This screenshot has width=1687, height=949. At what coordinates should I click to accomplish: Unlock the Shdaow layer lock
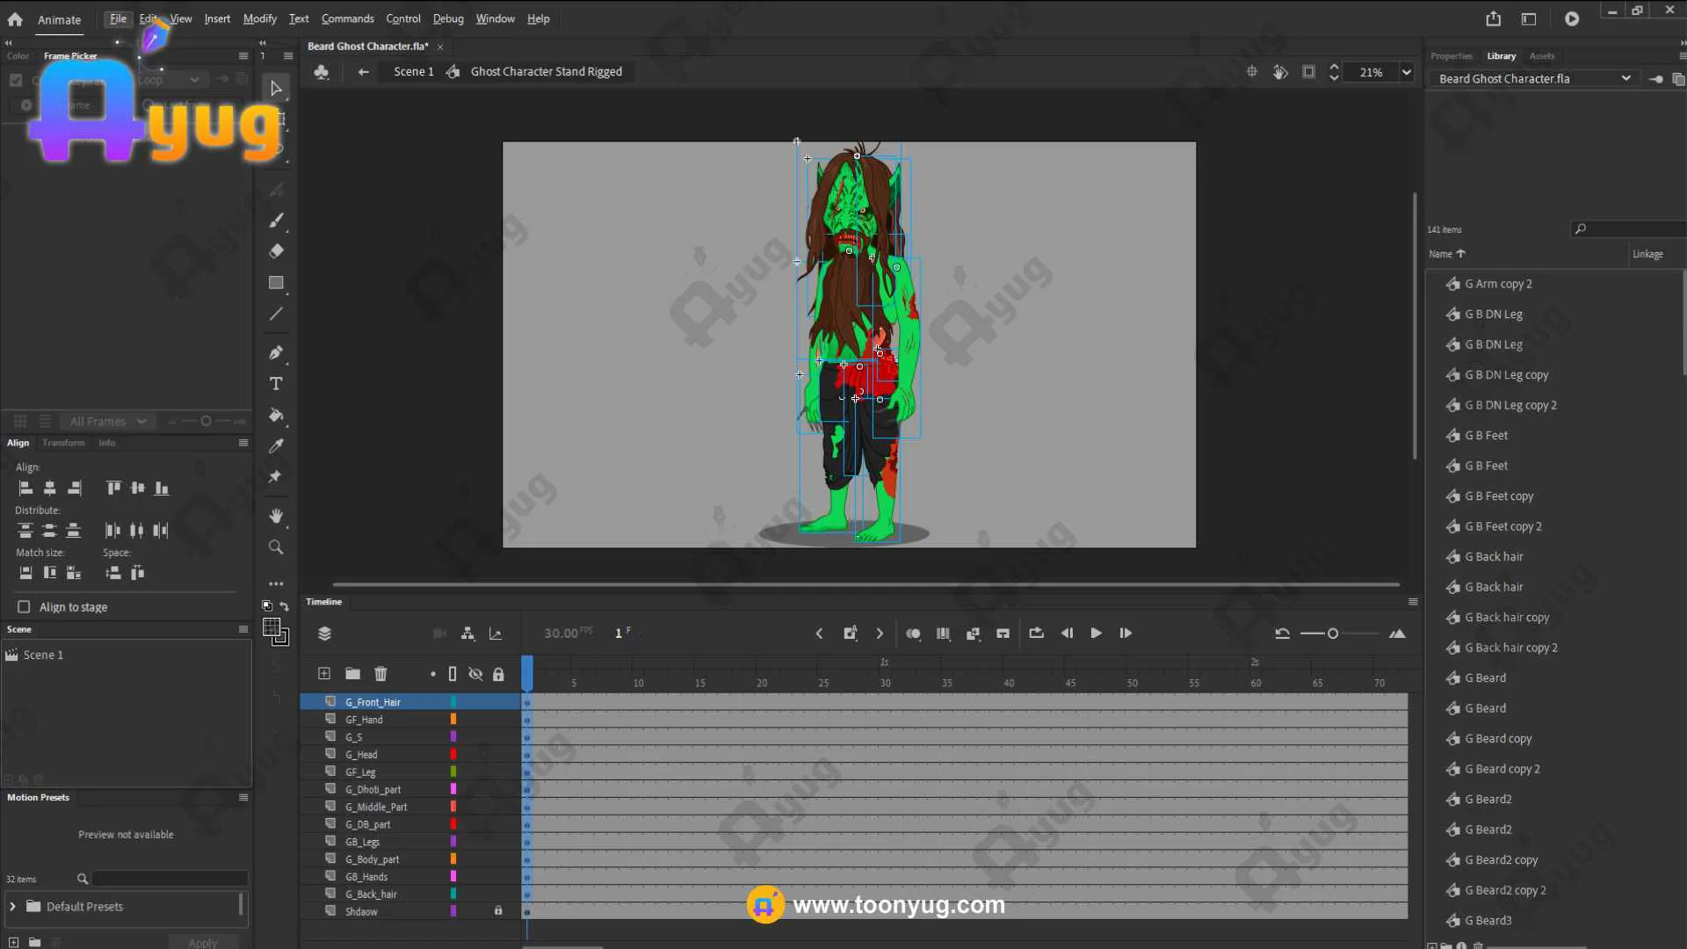[x=498, y=911]
